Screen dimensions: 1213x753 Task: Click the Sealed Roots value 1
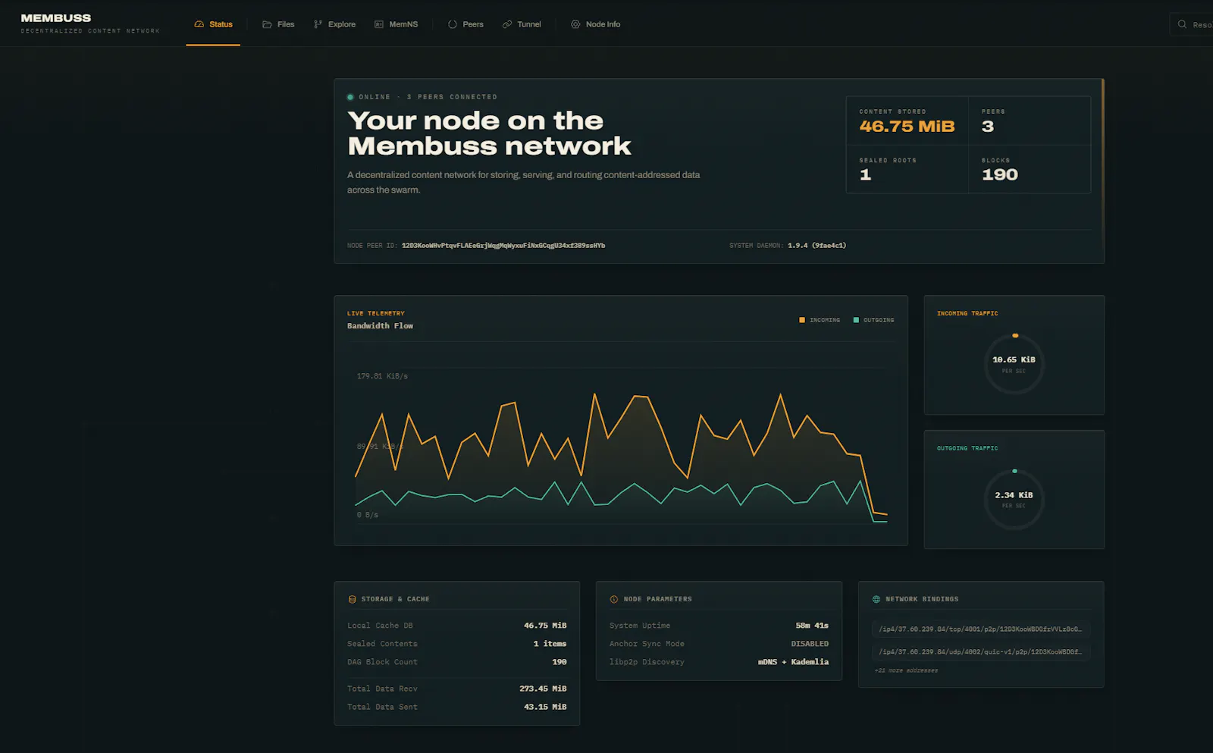866,175
